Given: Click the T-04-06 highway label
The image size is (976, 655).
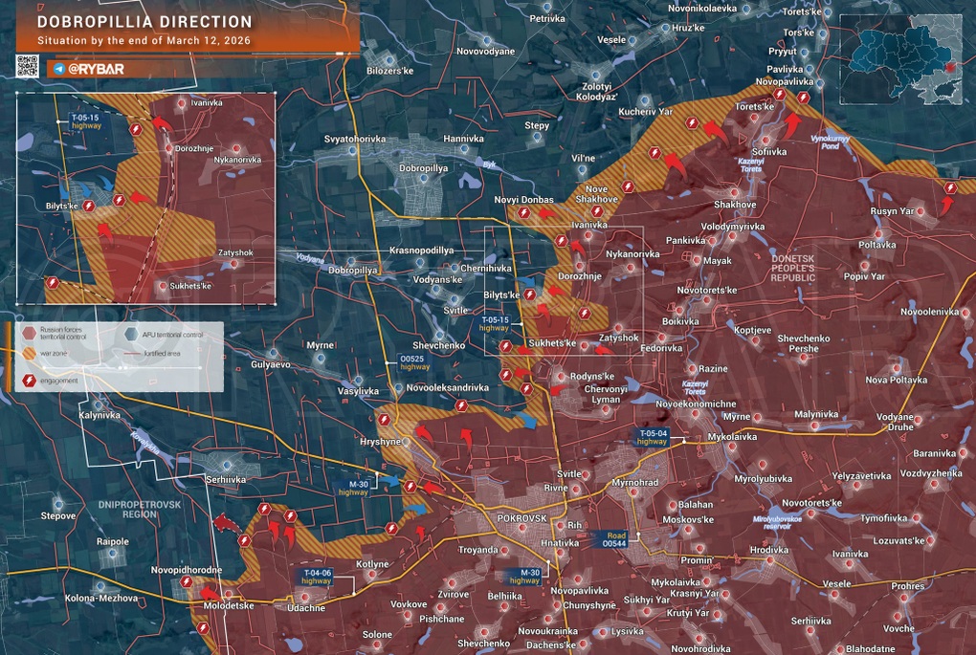Looking at the screenshot, I should (x=317, y=576).
